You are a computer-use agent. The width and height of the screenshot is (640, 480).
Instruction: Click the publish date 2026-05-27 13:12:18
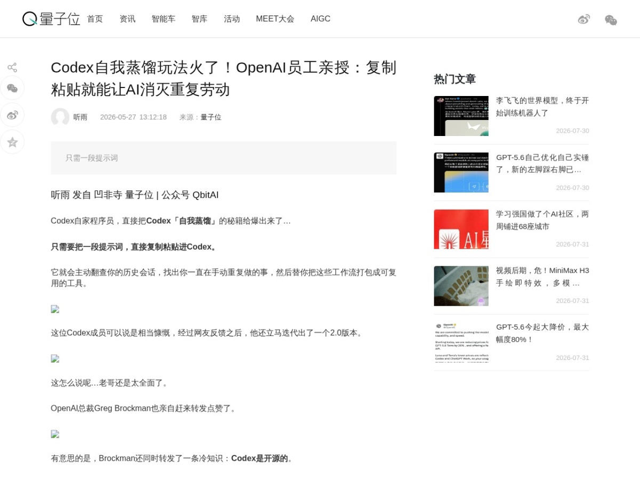pyautogui.click(x=133, y=117)
